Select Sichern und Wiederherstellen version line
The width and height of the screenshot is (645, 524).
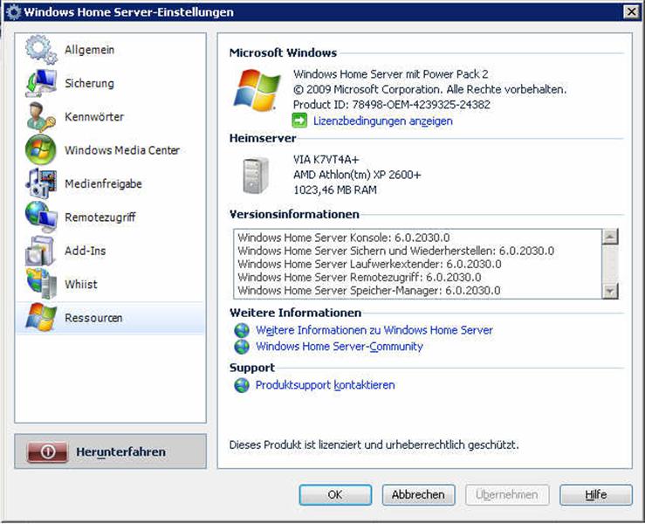click(x=395, y=251)
